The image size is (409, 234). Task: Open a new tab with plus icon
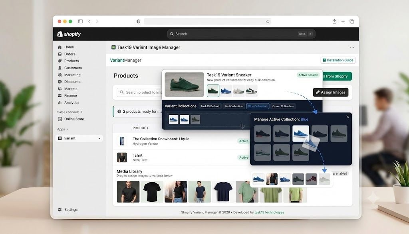[x=343, y=22]
